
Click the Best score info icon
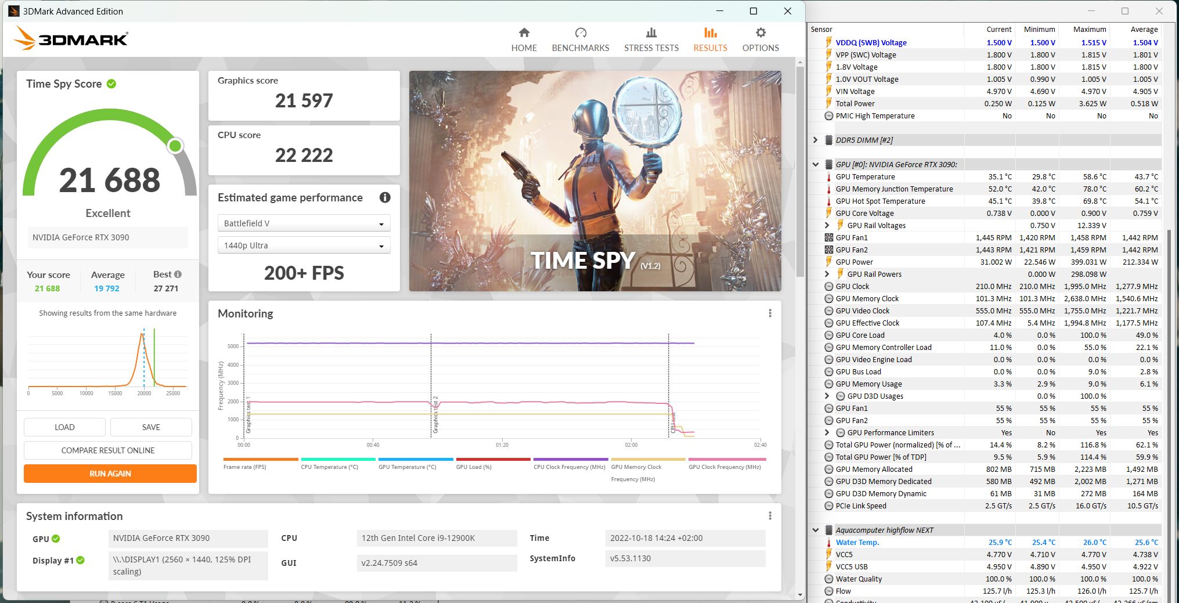[x=178, y=274]
